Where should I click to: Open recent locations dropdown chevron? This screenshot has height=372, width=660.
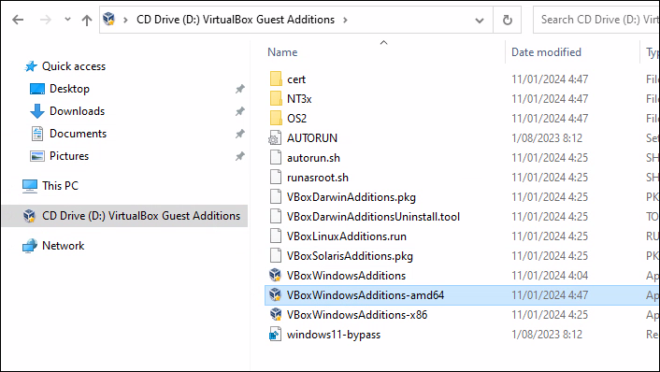click(x=67, y=20)
